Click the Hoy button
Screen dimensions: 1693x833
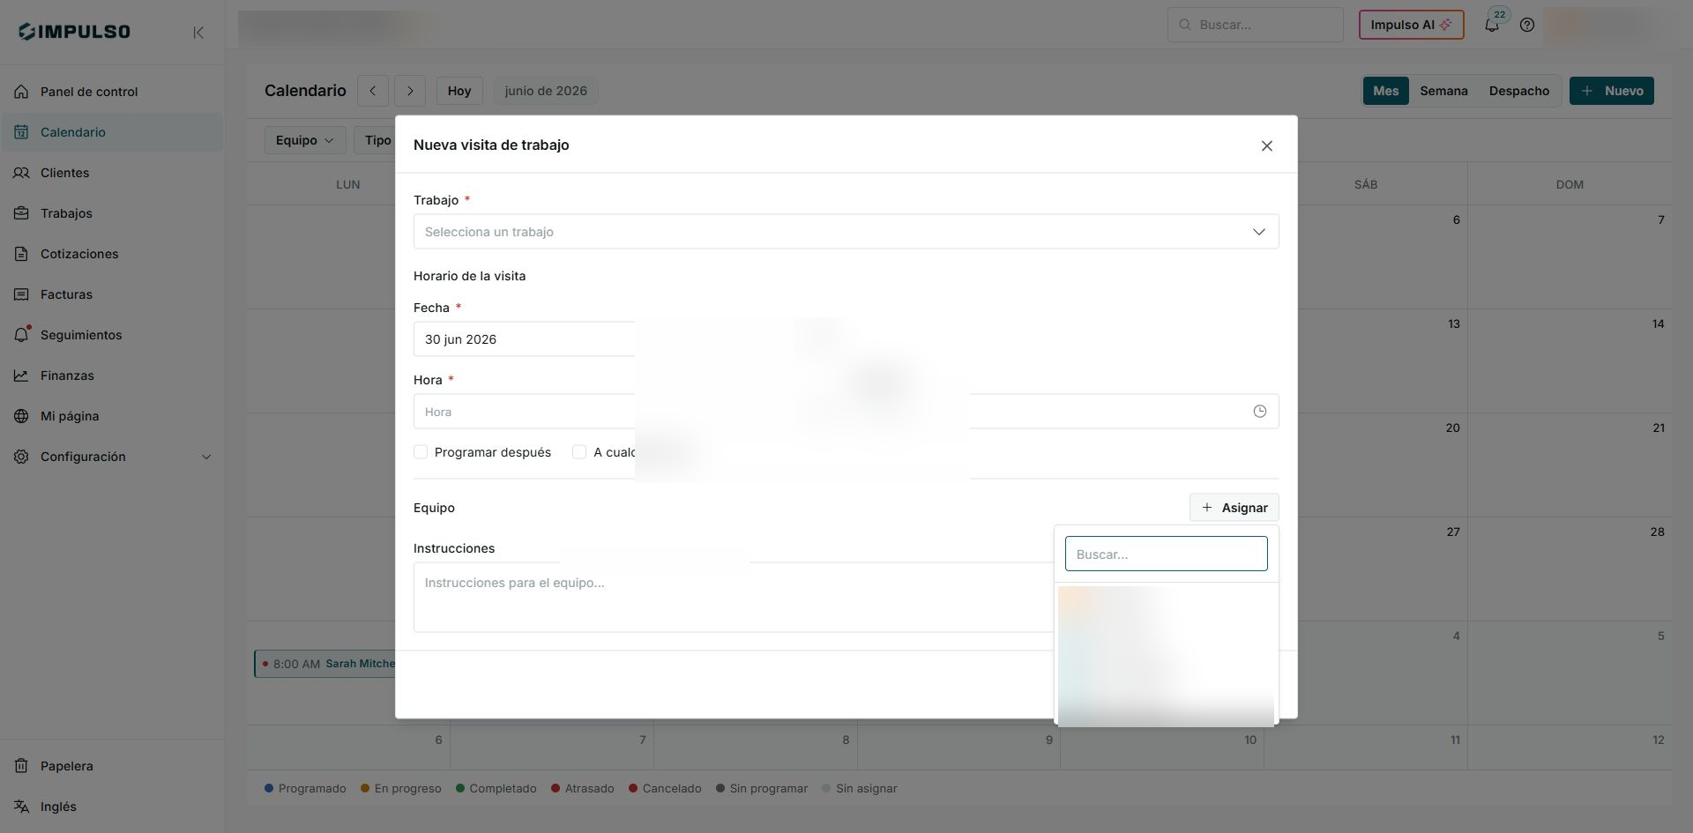[459, 91]
